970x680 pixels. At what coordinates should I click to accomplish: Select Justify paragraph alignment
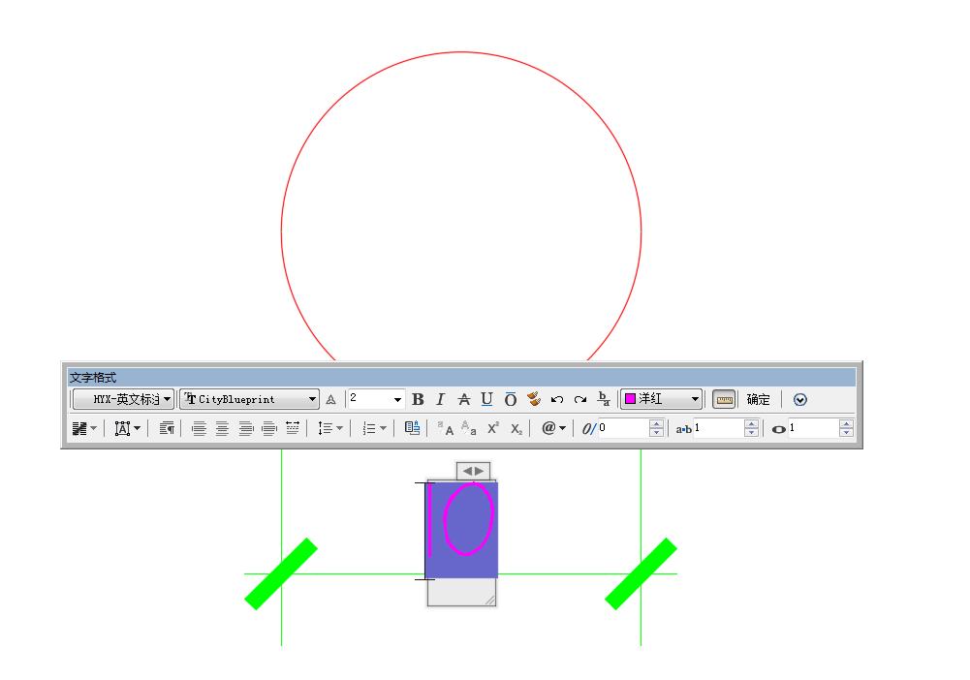point(269,428)
